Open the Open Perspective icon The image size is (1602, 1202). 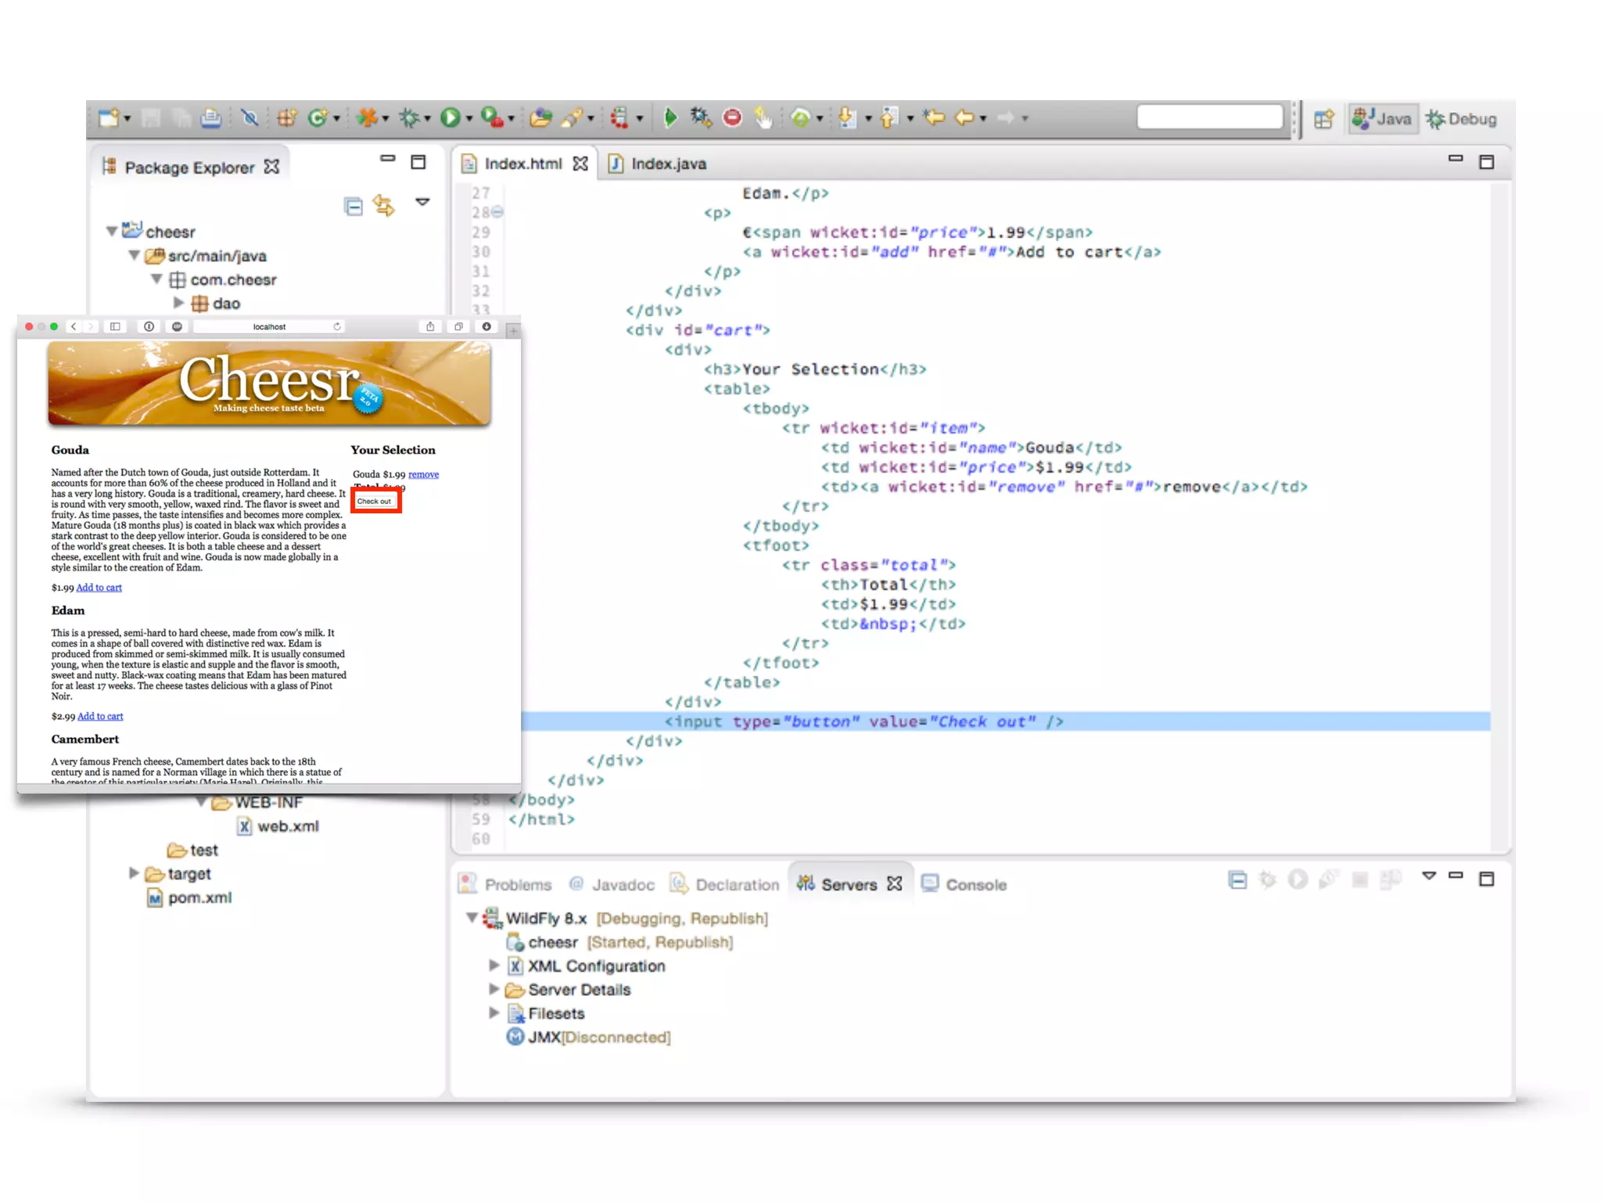coord(1324,119)
